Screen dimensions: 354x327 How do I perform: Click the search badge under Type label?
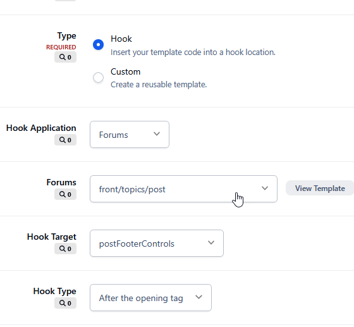pyautogui.click(x=65, y=57)
